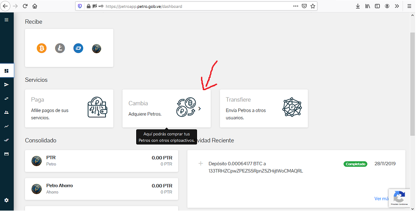
Task: Click the Litecoin receive icon
Action: [60, 48]
